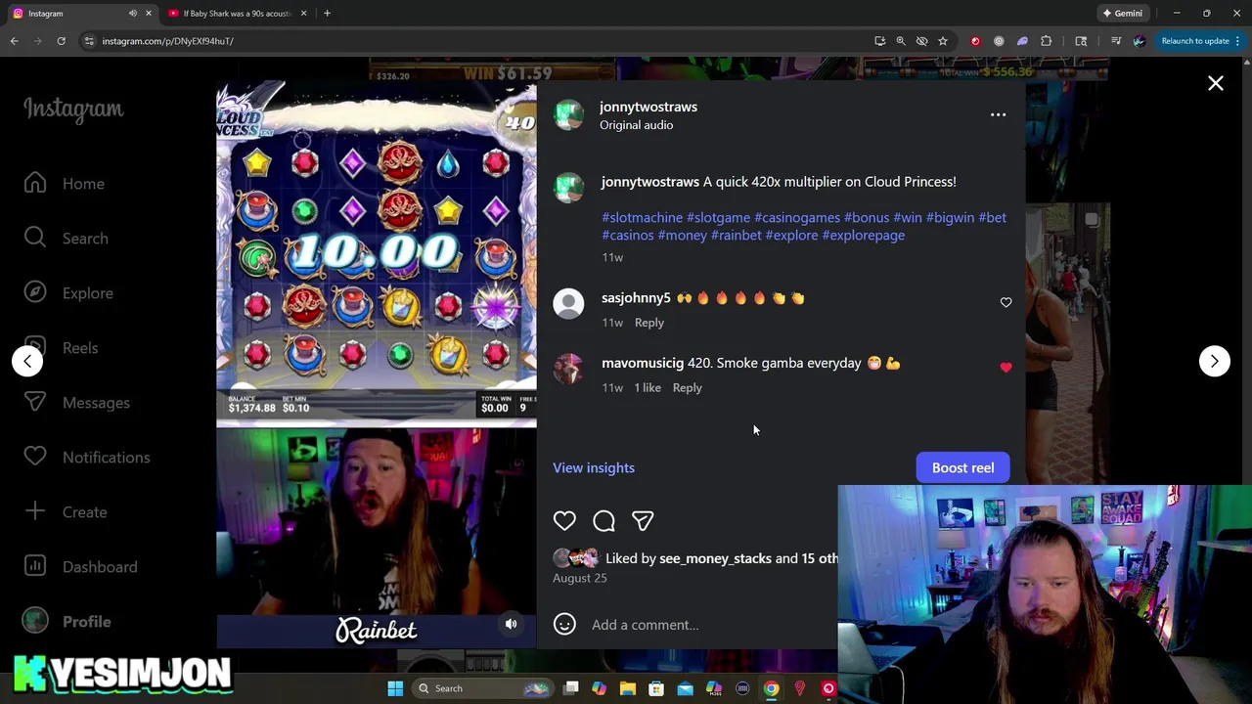1252x704 pixels.
Task: Open Notifications in sidebar
Action: tap(87, 458)
